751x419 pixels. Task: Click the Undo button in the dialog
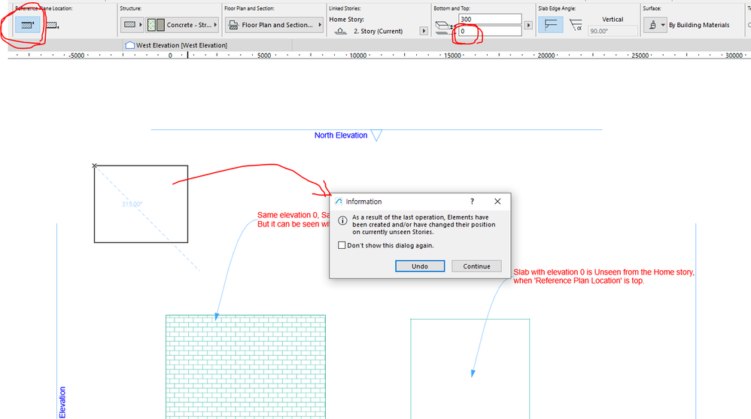420,266
